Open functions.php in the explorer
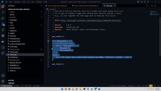161x91 pixels. [15, 49]
